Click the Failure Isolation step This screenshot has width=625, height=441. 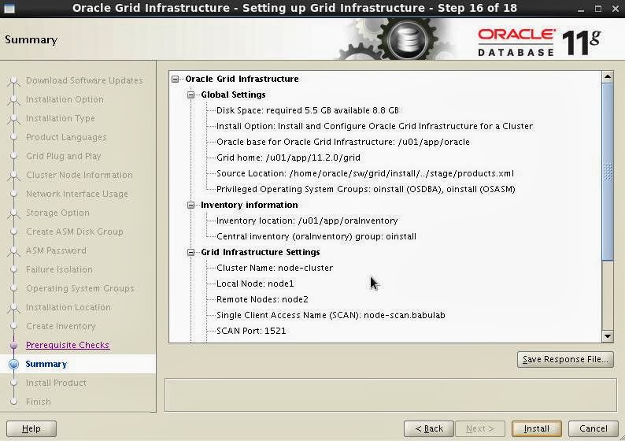click(x=59, y=269)
